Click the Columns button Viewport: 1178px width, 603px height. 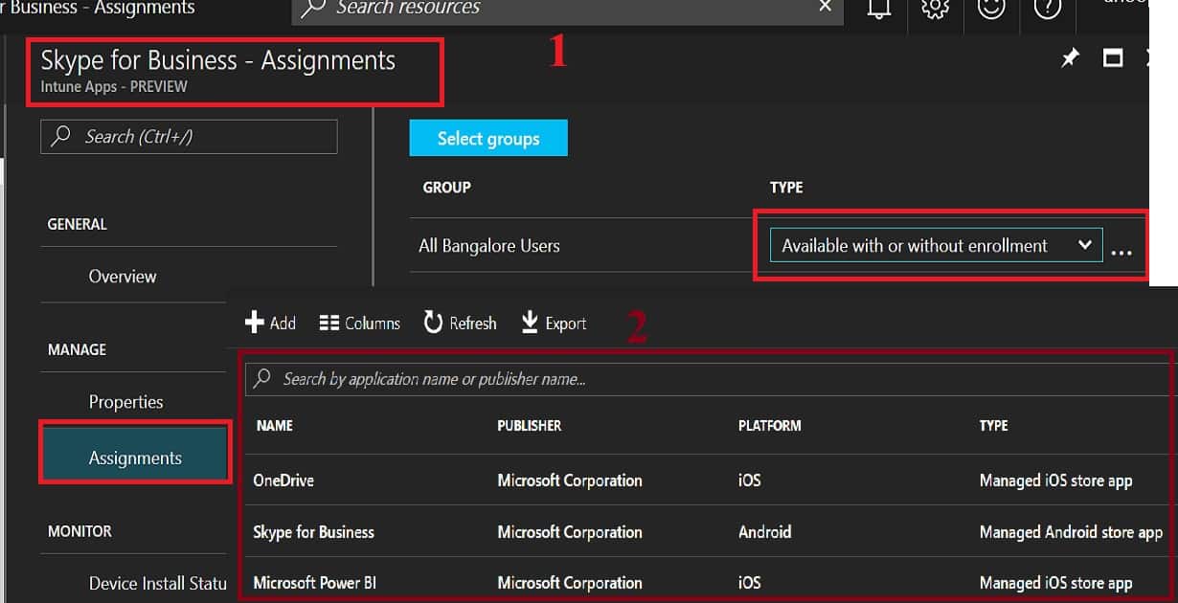click(x=359, y=324)
